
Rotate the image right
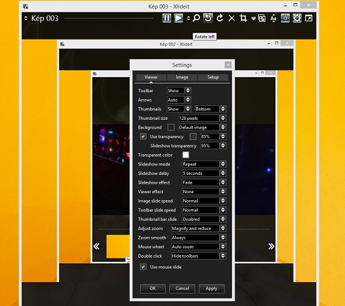(x=220, y=18)
